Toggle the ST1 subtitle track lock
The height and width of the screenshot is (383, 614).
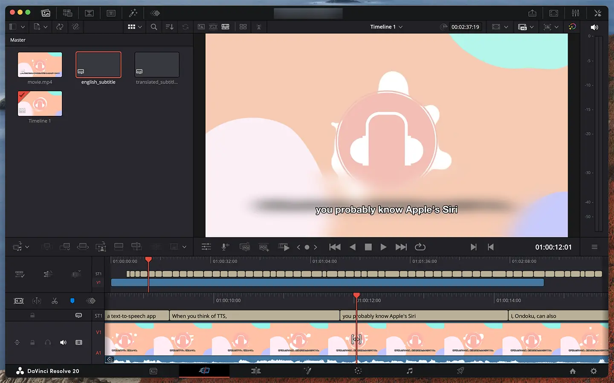(32, 316)
